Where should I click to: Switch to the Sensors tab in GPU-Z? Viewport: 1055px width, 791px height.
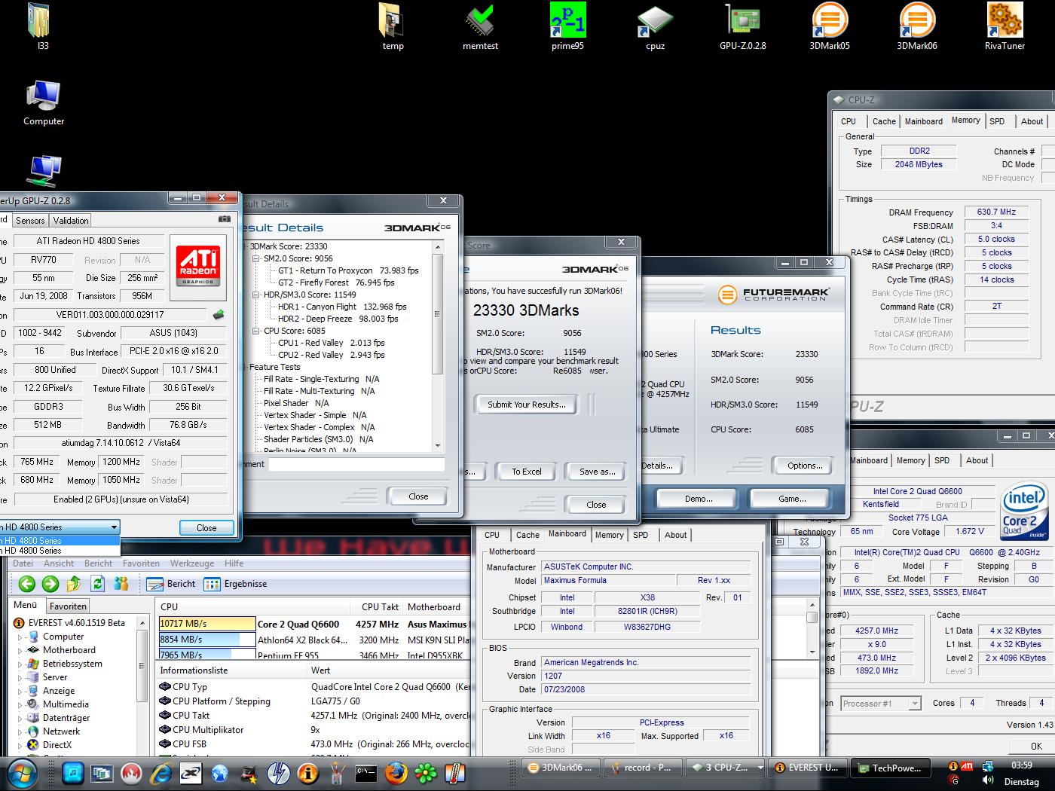pos(30,221)
